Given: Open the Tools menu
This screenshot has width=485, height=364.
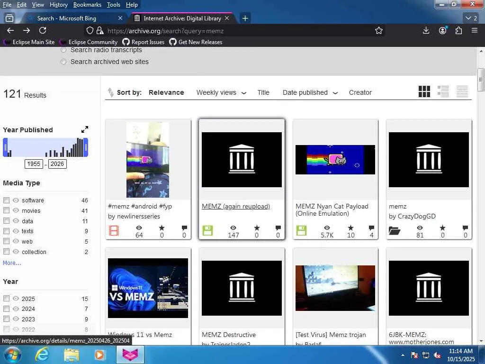Looking at the screenshot, I should click(114, 5).
